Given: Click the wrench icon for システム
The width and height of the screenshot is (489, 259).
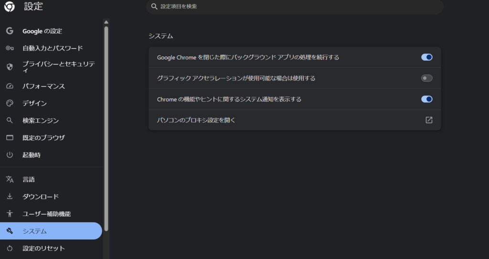Looking at the screenshot, I should (x=10, y=231).
